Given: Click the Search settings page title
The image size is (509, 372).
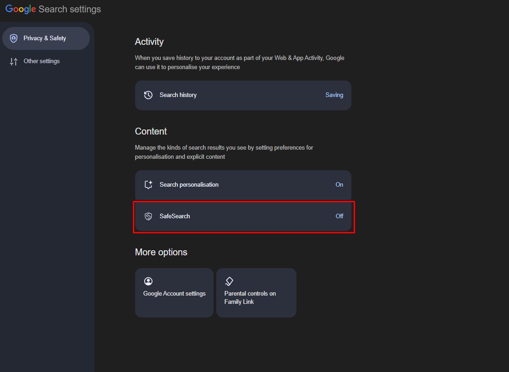Looking at the screenshot, I should [x=69, y=9].
